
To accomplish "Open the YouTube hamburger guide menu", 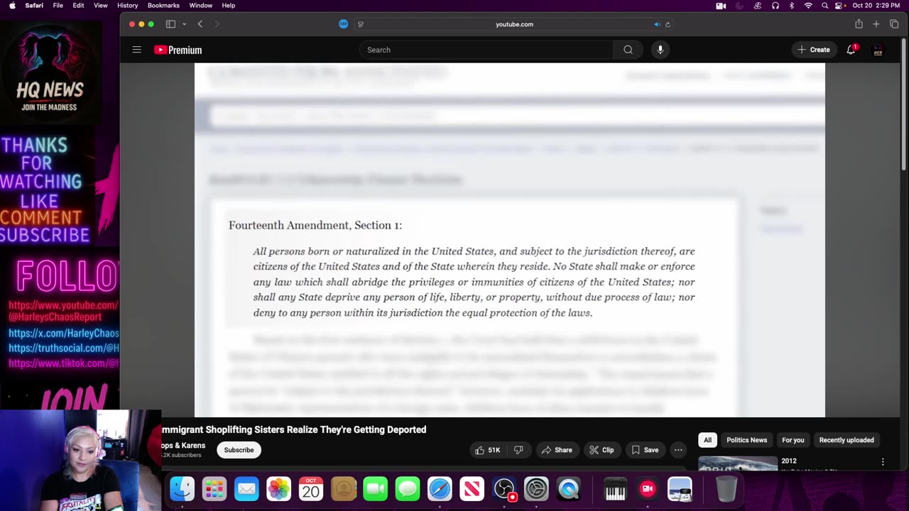I will click(136, 50).
